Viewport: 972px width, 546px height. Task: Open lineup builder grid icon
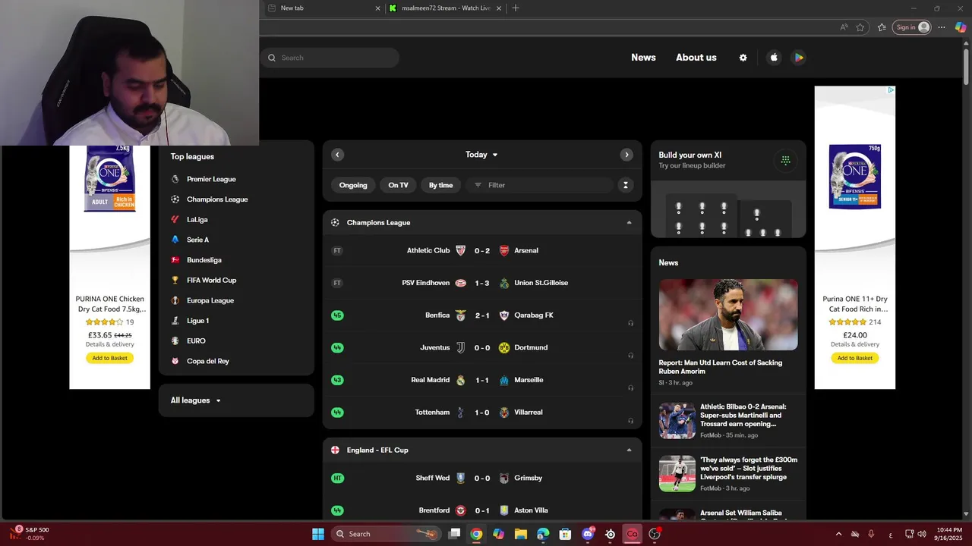(785, 160)
